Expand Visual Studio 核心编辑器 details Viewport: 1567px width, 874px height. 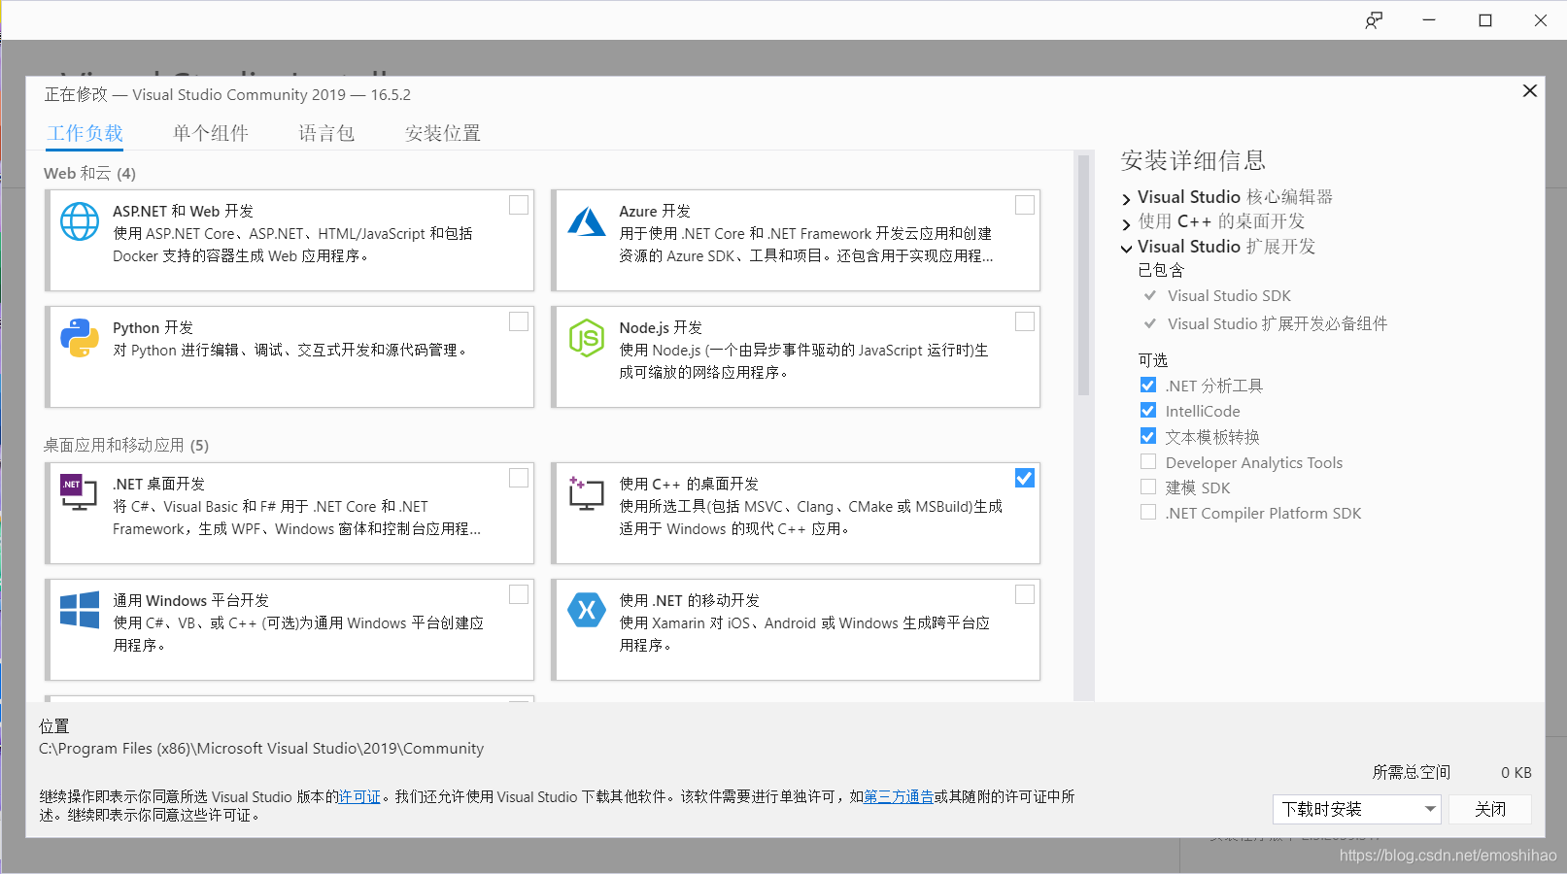1127,199
